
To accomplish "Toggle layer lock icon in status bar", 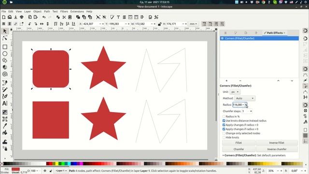I will [51, 171].
